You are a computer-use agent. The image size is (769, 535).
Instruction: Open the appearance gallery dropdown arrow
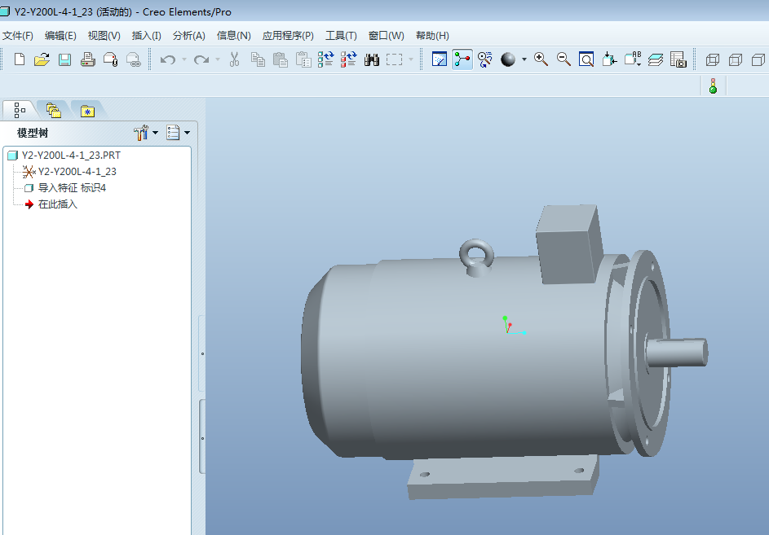524,59
